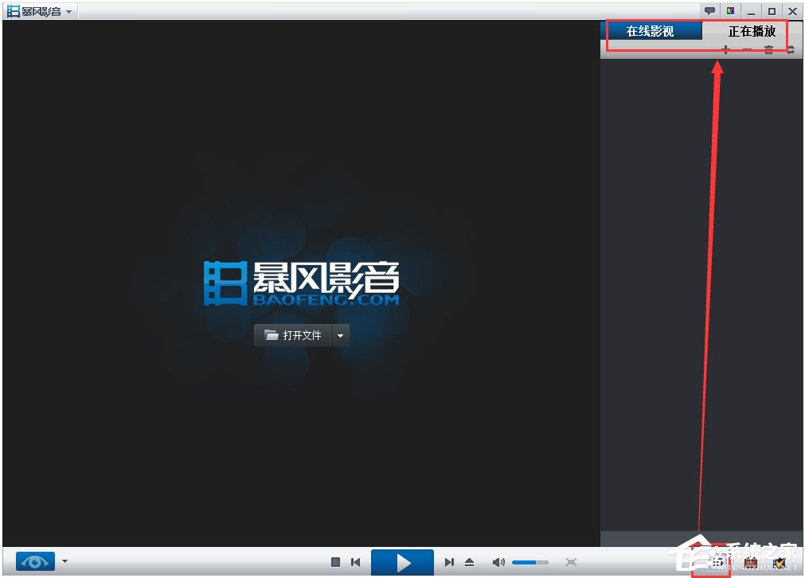Adjust the volume slider

pyautogui.click(x=530, y=563)
